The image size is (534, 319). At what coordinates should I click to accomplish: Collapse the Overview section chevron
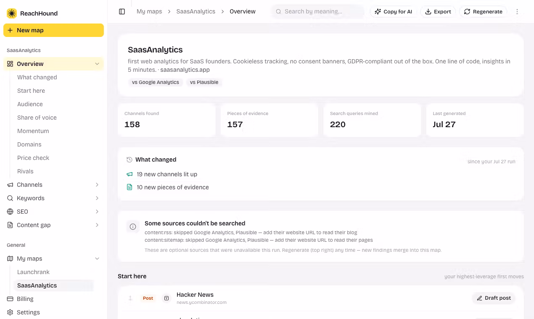pos(97,64)
